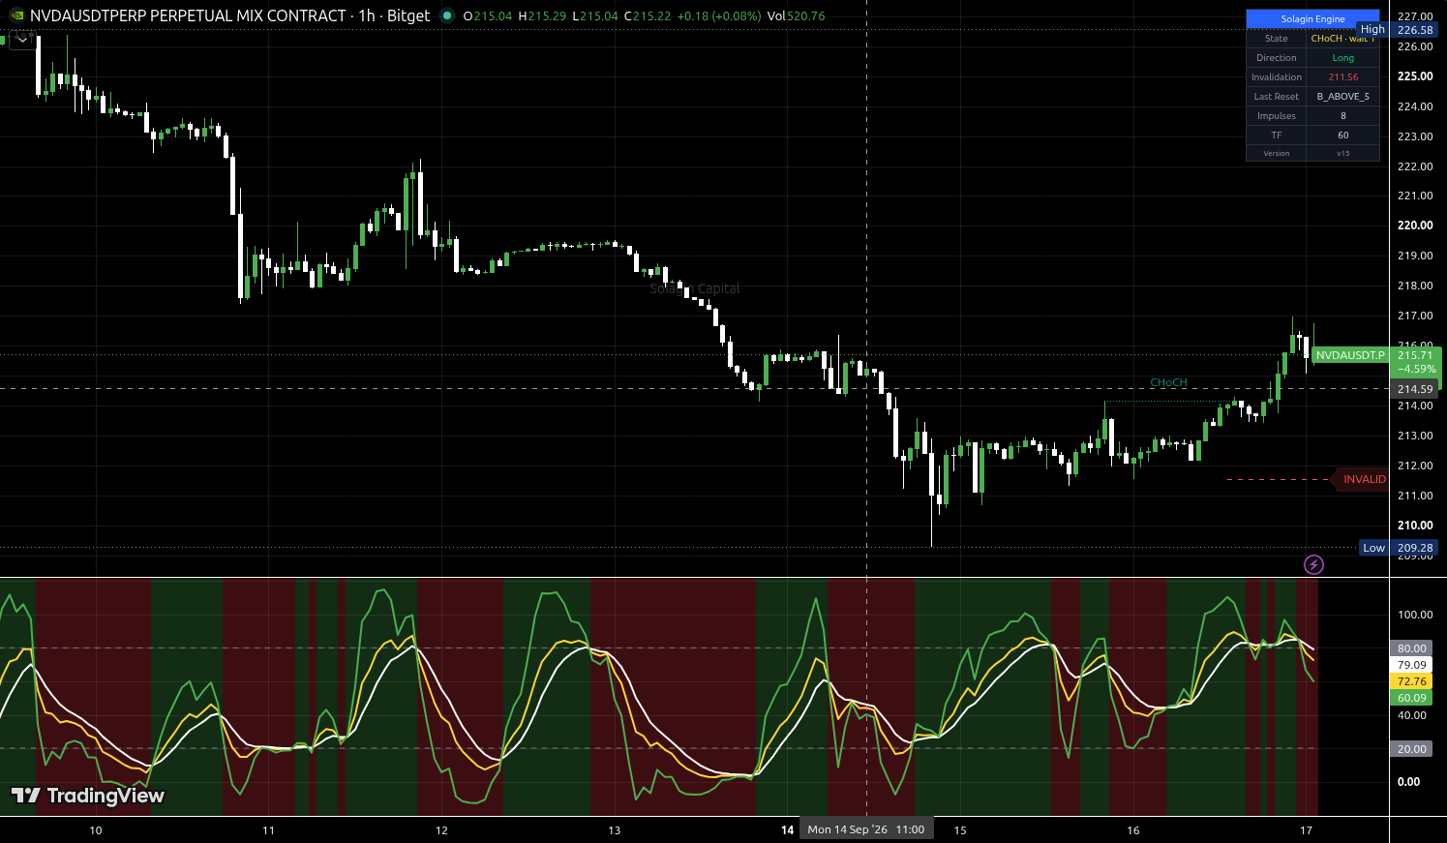1447x843 pixels.
Task: Click the 100.00 oscillator axis label
Action: (1415, 615)
